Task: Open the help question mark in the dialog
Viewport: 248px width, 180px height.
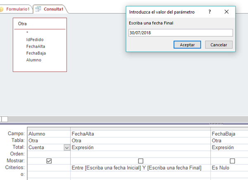Action: coord(210,12)
